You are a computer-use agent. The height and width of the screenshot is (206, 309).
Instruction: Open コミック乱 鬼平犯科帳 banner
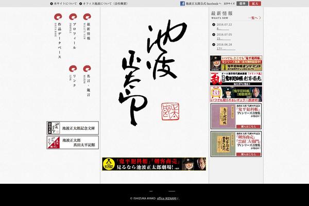coord(236,78)
